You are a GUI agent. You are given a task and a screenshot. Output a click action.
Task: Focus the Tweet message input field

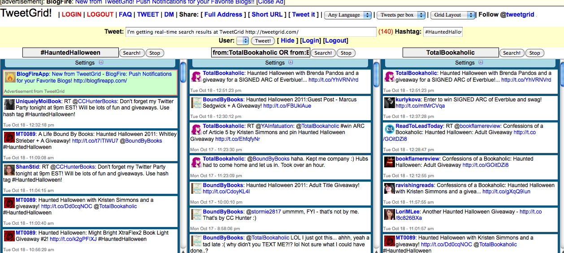[x=251, y=32]
